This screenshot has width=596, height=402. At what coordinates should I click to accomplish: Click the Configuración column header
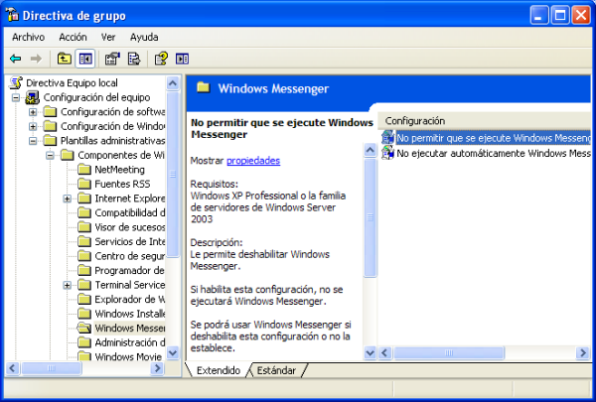point(415,120)
